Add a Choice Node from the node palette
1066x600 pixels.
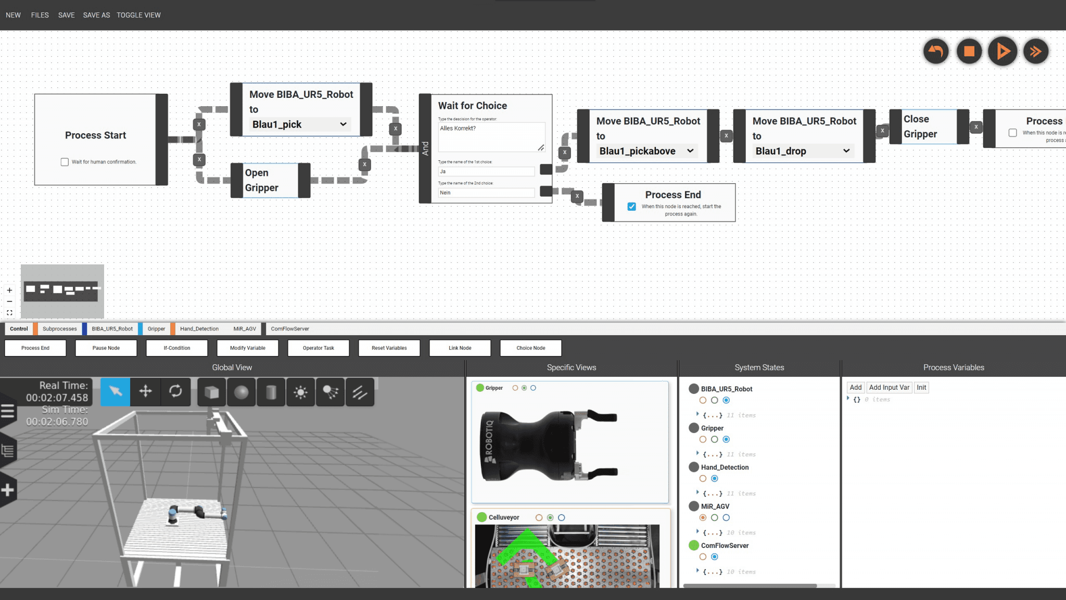(x=530, y=348)
